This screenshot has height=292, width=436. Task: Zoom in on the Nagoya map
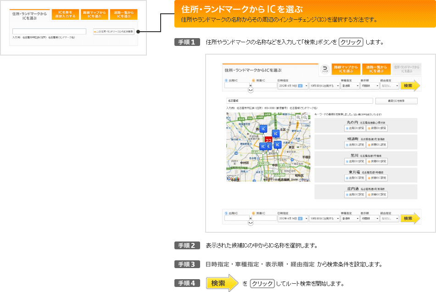[299, 118]
